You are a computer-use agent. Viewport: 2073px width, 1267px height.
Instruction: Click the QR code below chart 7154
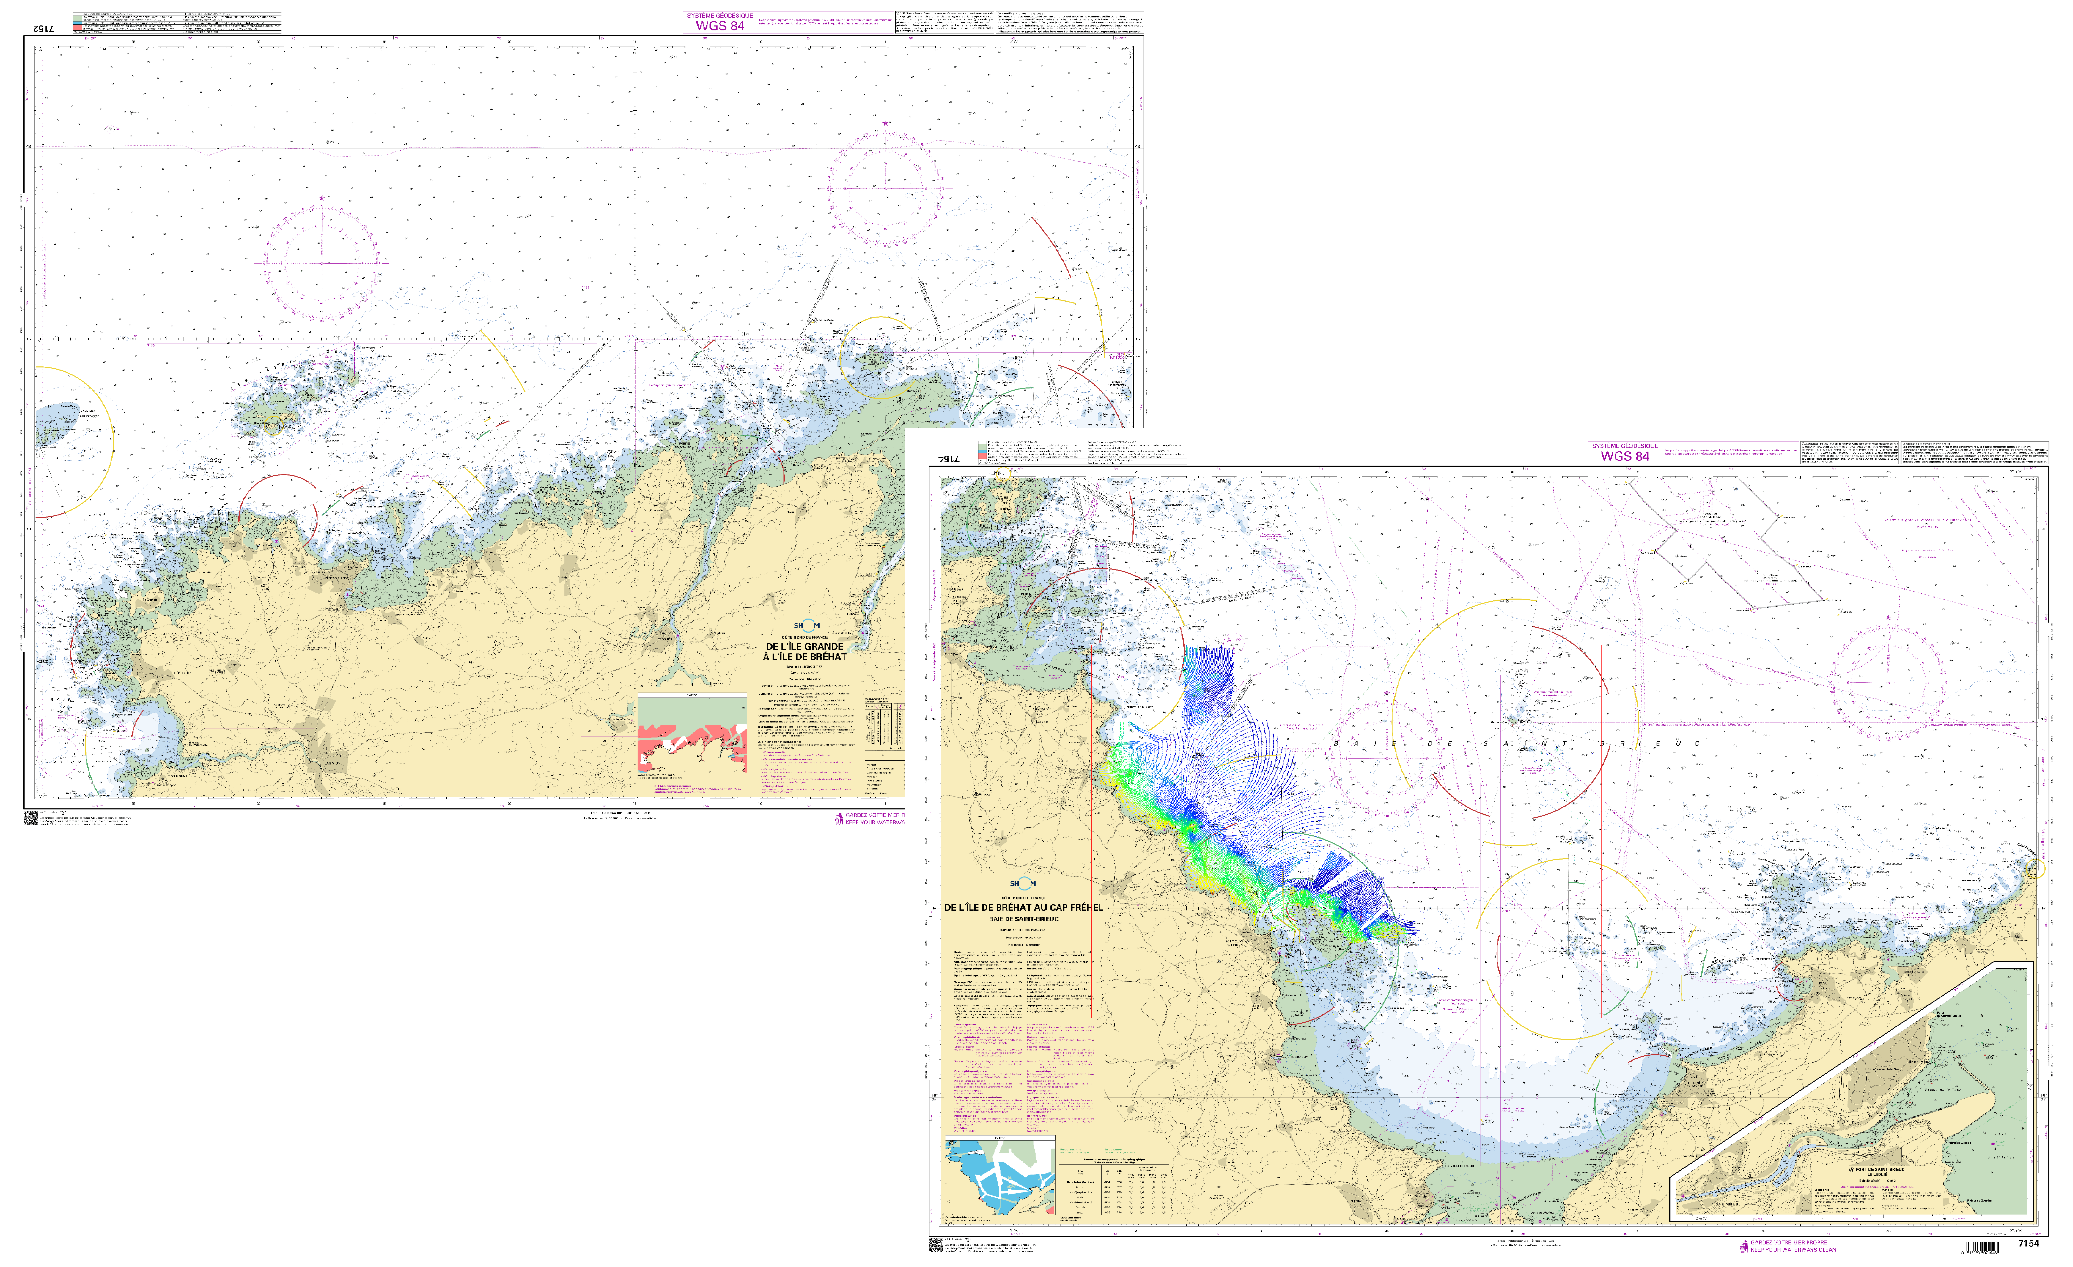click(936, 1245)
